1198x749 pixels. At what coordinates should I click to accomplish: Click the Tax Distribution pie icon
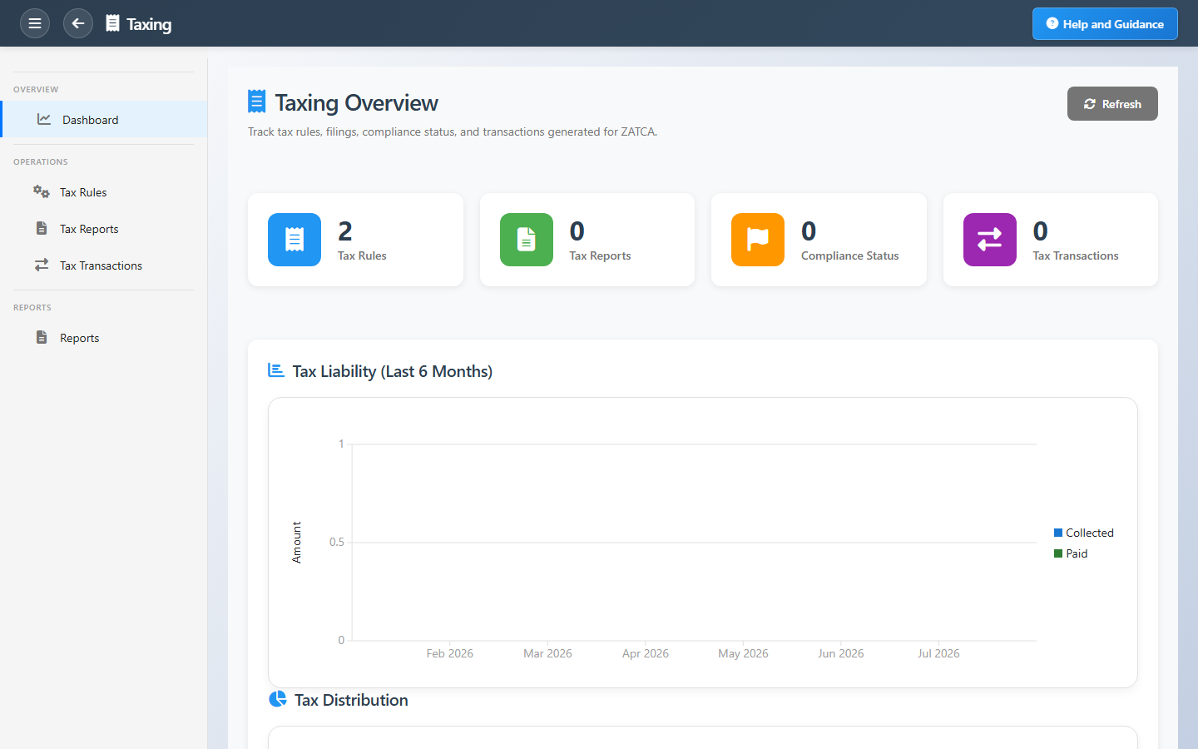tap(278, 699)
